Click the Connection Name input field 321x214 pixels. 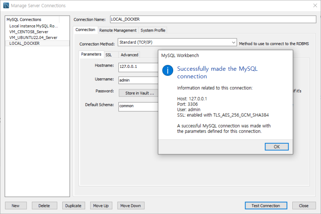[x=213, y=19]
